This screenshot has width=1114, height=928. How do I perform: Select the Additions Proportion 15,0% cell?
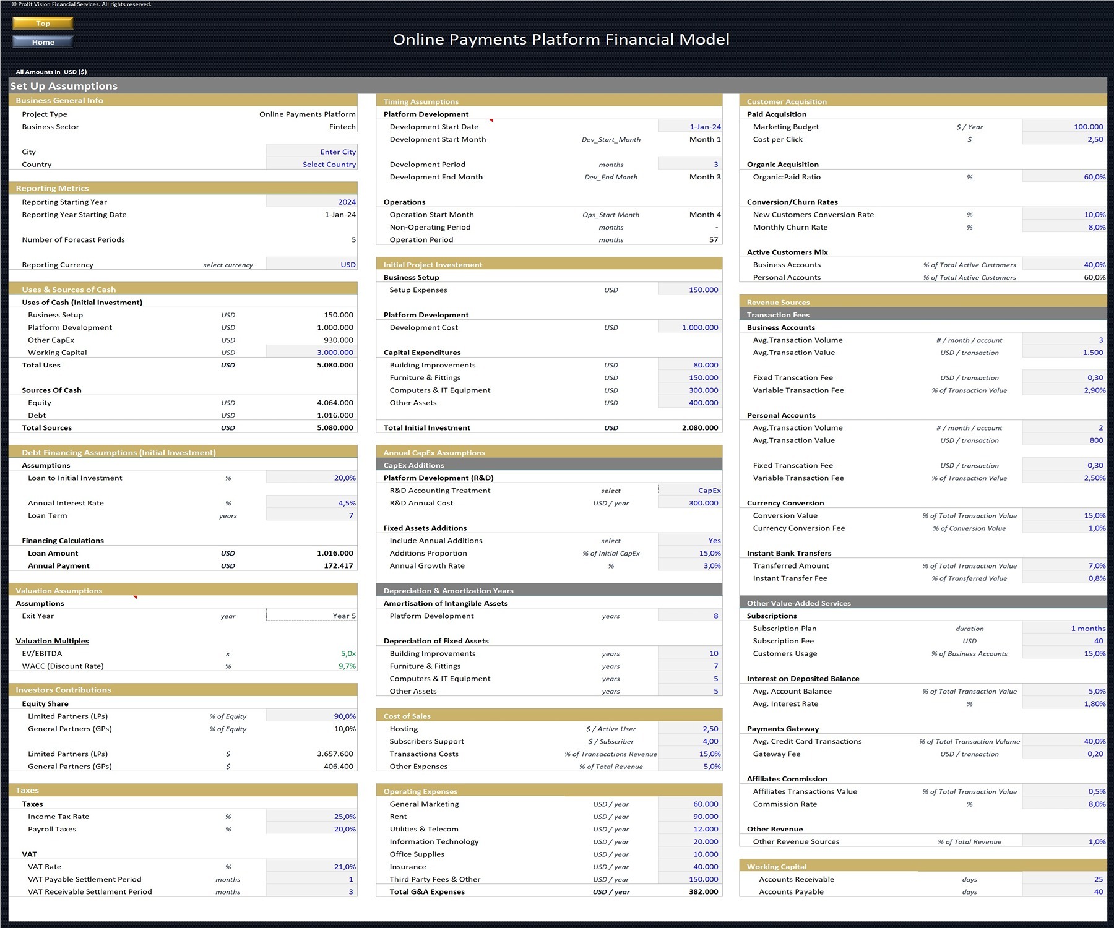[690, 553]
